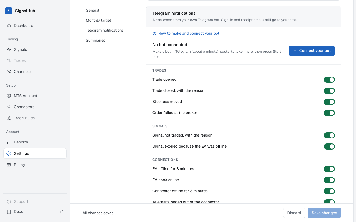The width and height of the screenshot is (356, 222).
Task: Click the Trades arrows icon
Action: coord(9,60)
